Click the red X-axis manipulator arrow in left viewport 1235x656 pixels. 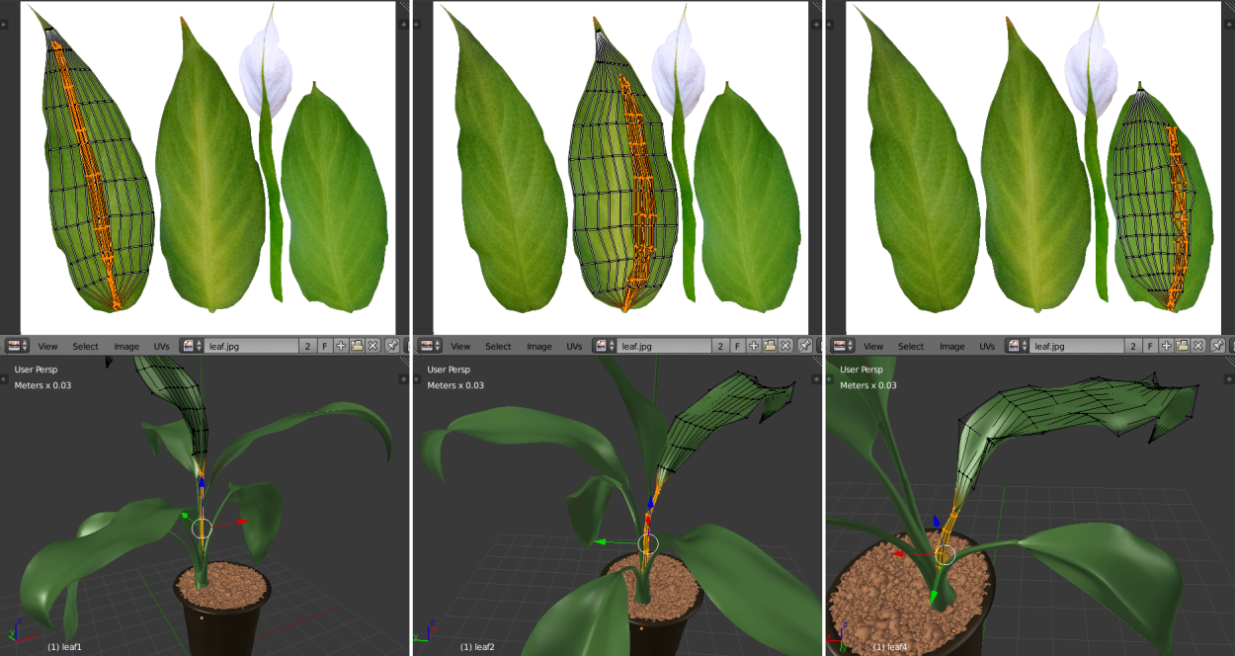(x=240, y=521)
